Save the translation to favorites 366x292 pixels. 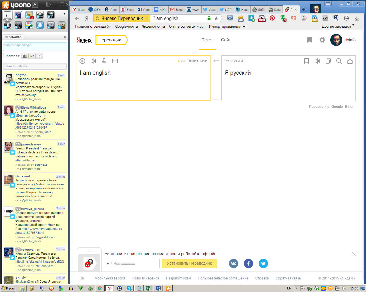307,61
